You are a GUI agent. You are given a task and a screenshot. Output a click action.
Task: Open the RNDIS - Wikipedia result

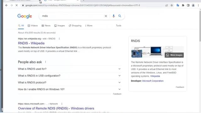coord(31,43)
